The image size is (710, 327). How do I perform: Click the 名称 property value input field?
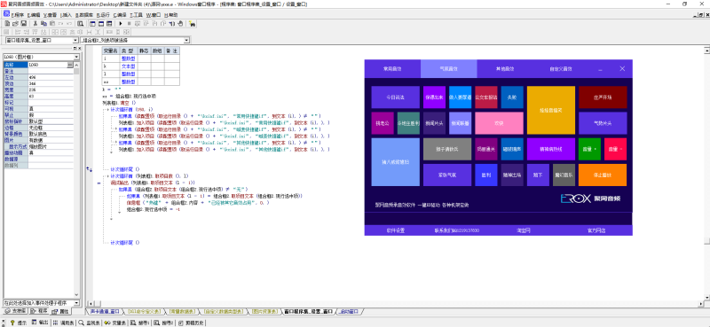point(48,65)
